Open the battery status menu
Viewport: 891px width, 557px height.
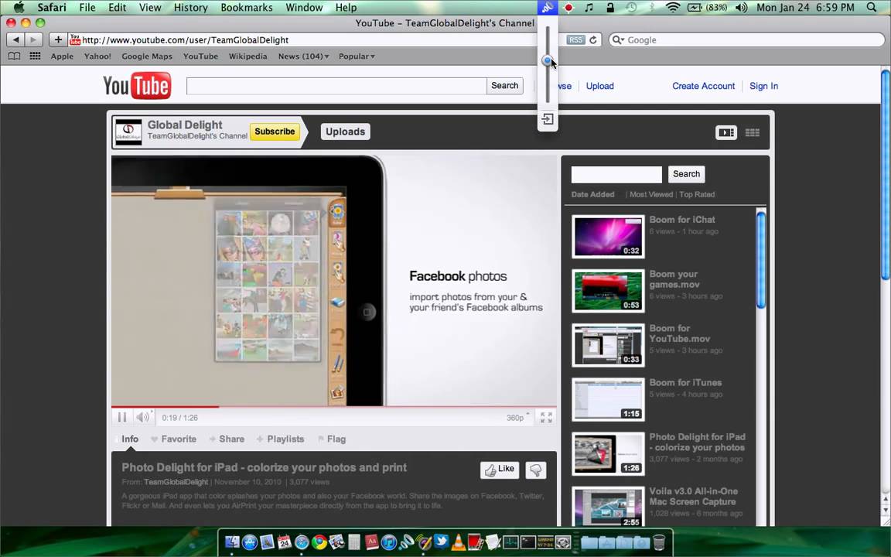pyautogui.click(x=707, y=8)
